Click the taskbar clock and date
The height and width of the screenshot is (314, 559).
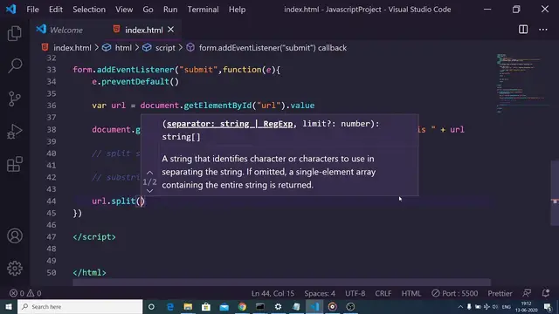[526, 306]
